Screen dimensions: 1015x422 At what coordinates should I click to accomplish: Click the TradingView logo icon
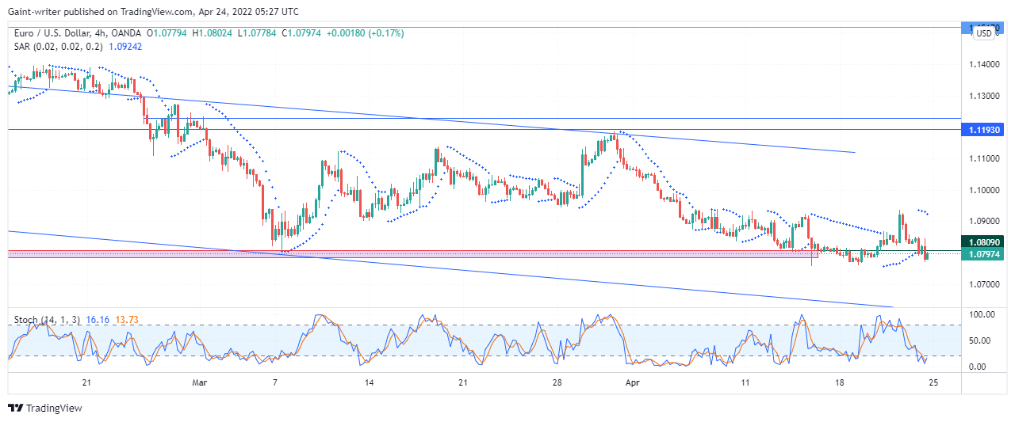click(x=16, y=409)
